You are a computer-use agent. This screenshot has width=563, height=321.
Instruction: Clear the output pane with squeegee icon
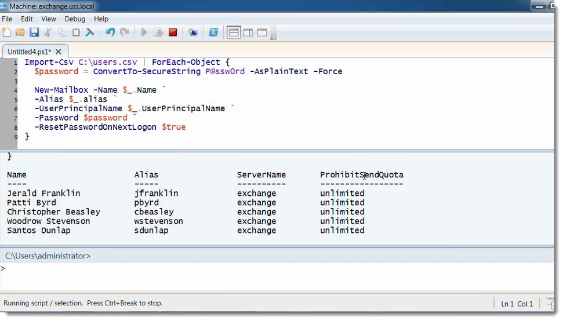point(90,32)
